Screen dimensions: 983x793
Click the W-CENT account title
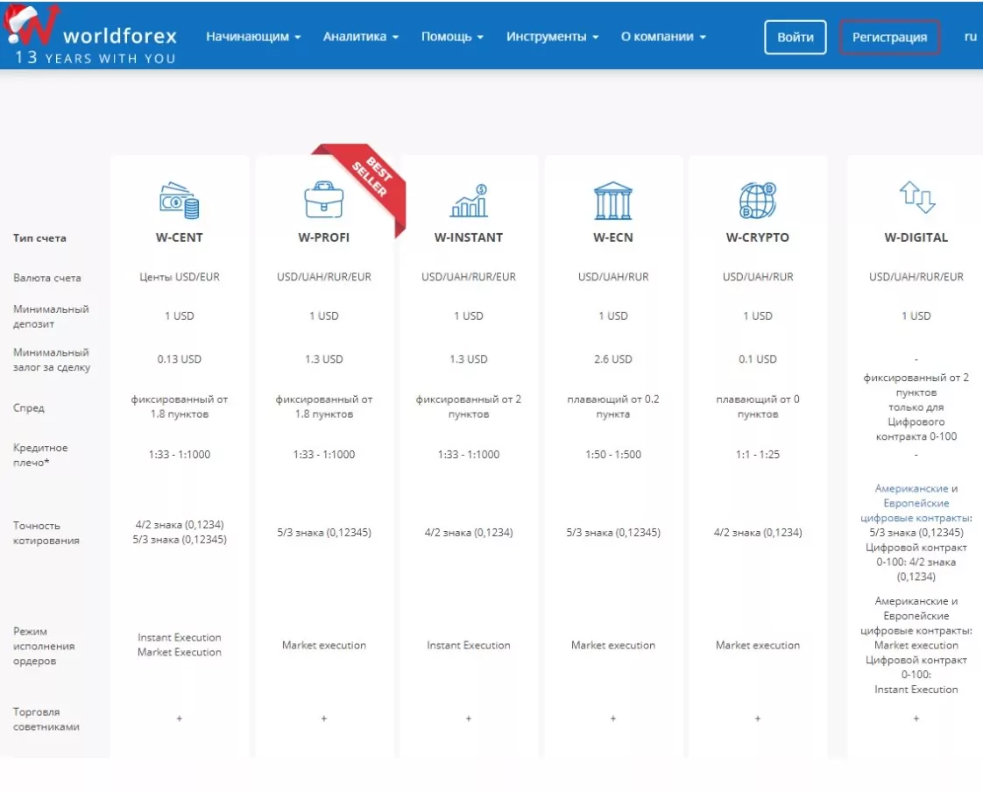click(180, 237)
